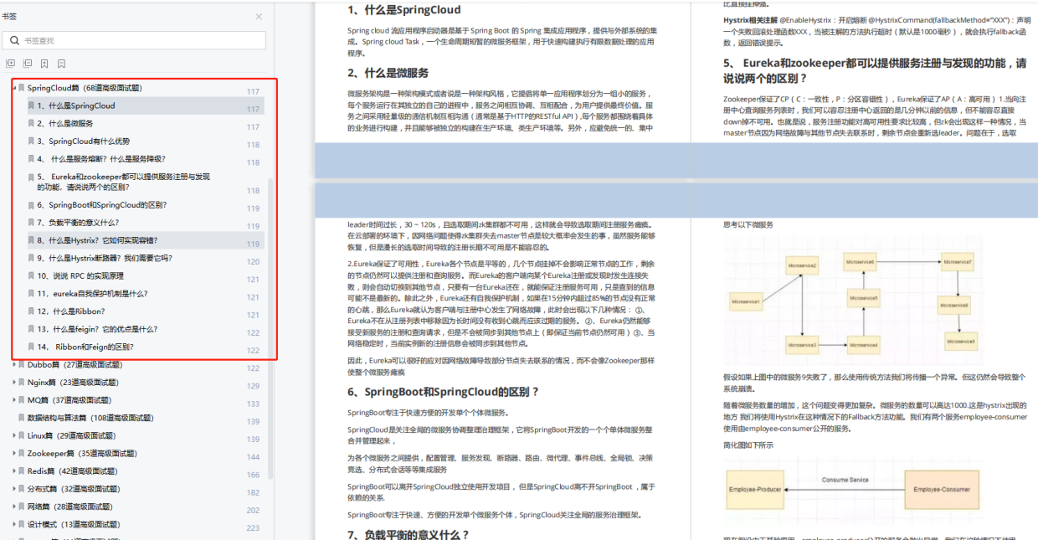The height and width of the screenshot is (540, 1038).
Task: Open bookmark 14、Ribbon和Feign的区别?
Action: point(85,347)
